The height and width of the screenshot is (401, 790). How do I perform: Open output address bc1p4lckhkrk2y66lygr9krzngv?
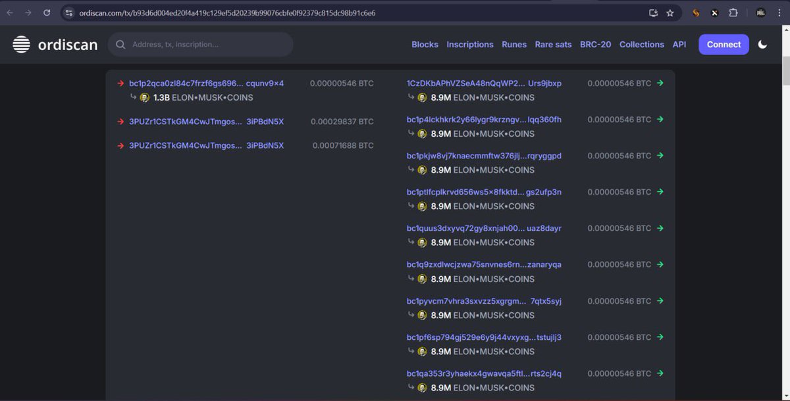click(x=484, y=120)
